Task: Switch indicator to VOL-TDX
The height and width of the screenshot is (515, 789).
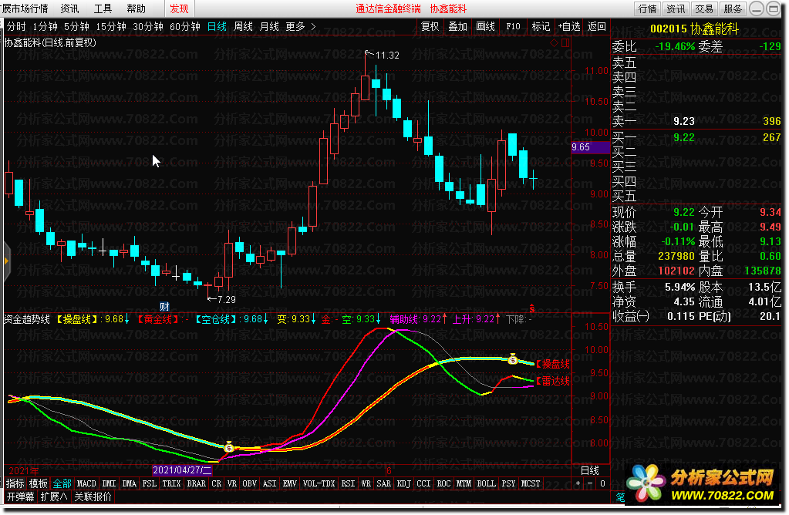Action: (319, 483)
